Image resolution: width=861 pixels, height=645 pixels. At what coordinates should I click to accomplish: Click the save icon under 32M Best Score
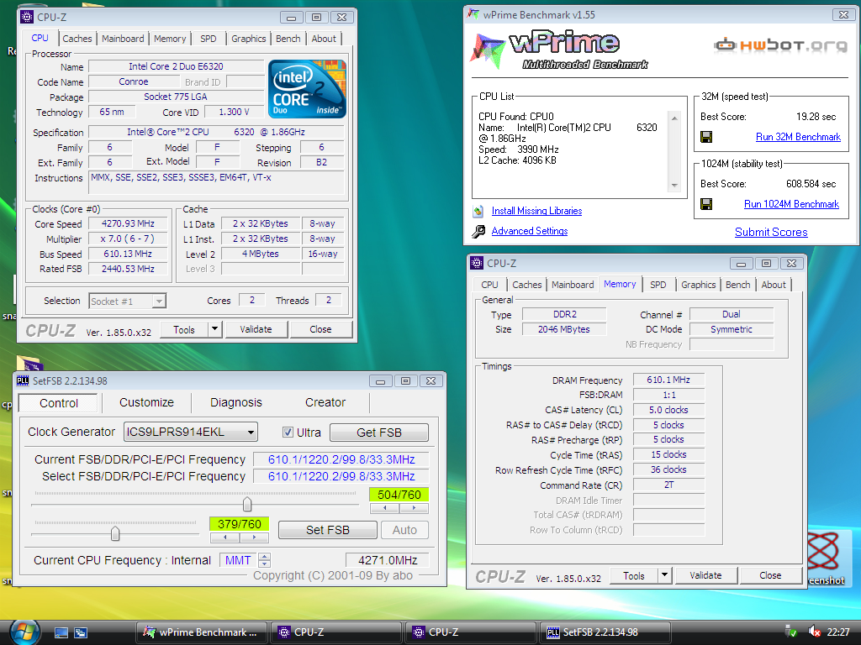[706, 137]
